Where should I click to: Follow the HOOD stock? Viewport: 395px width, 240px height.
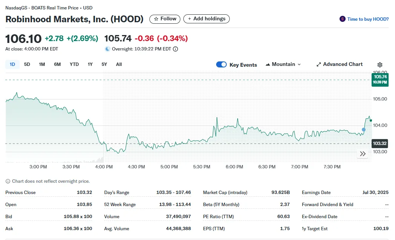point(165,19)
